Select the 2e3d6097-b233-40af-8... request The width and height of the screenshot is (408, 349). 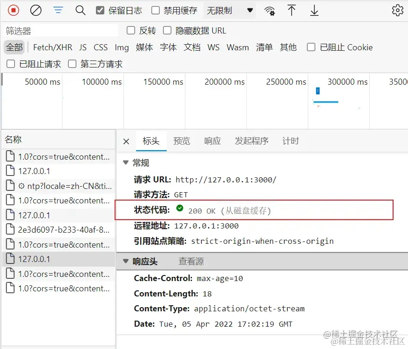tap(59, 229)
